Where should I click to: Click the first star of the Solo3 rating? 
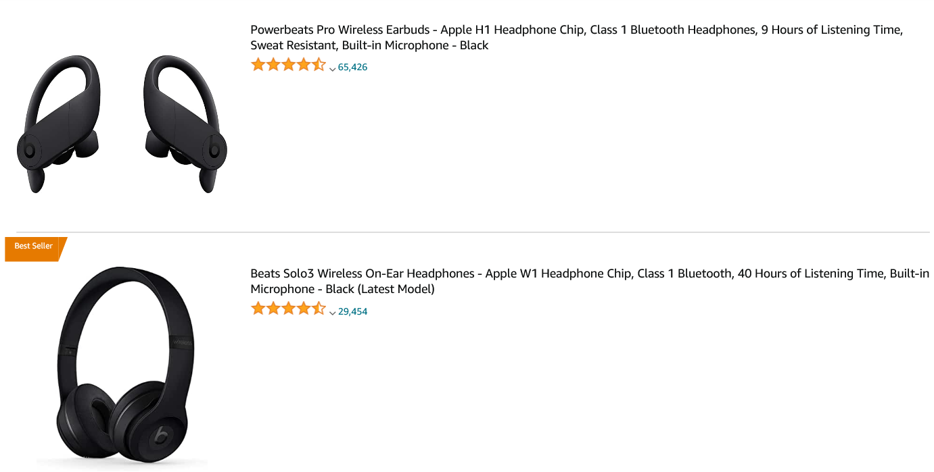pos(258,309)
